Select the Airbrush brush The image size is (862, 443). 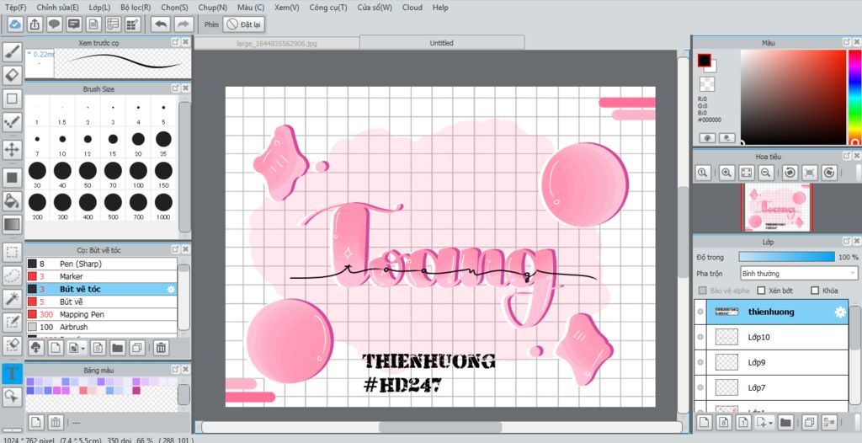coord(102,327)
